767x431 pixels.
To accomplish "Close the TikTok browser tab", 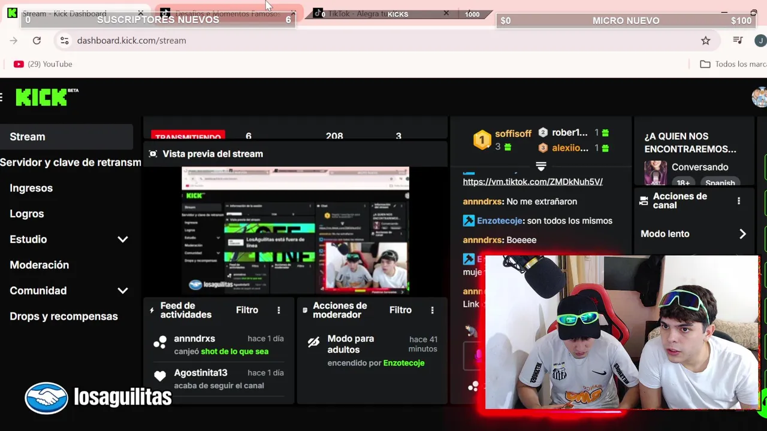I will pos(446,13).
